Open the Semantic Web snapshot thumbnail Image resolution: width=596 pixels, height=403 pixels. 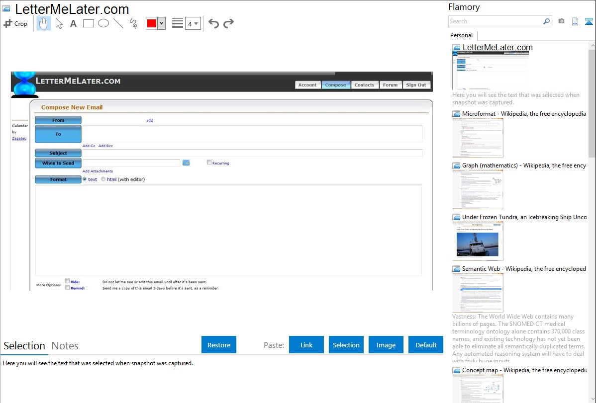pyautogui.click(x=478, y=293)
